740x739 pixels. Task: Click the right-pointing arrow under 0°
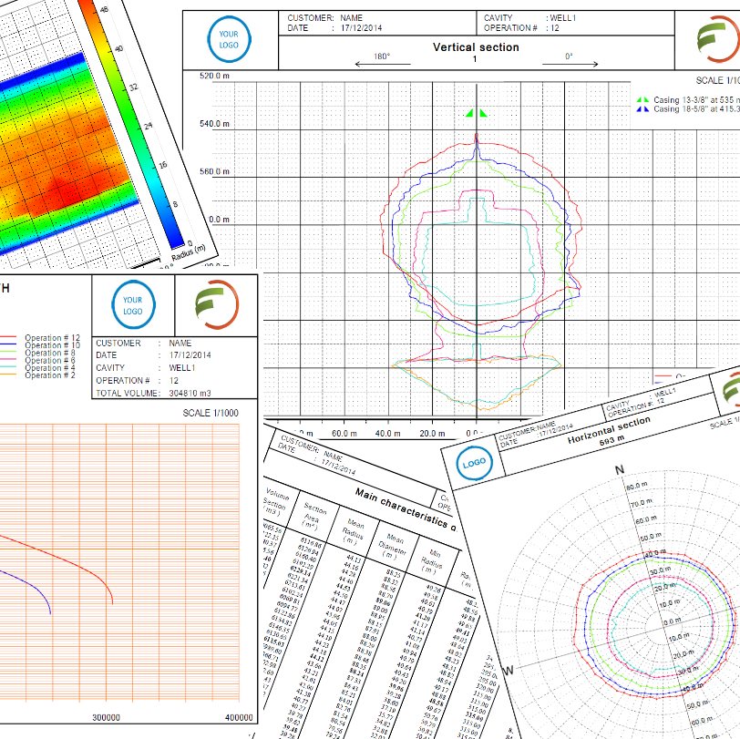(x=570, y=64)
